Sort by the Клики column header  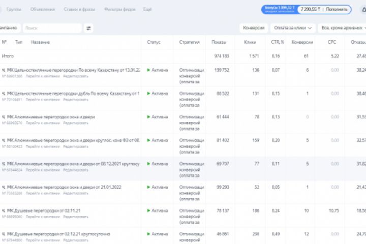point(250,42)
